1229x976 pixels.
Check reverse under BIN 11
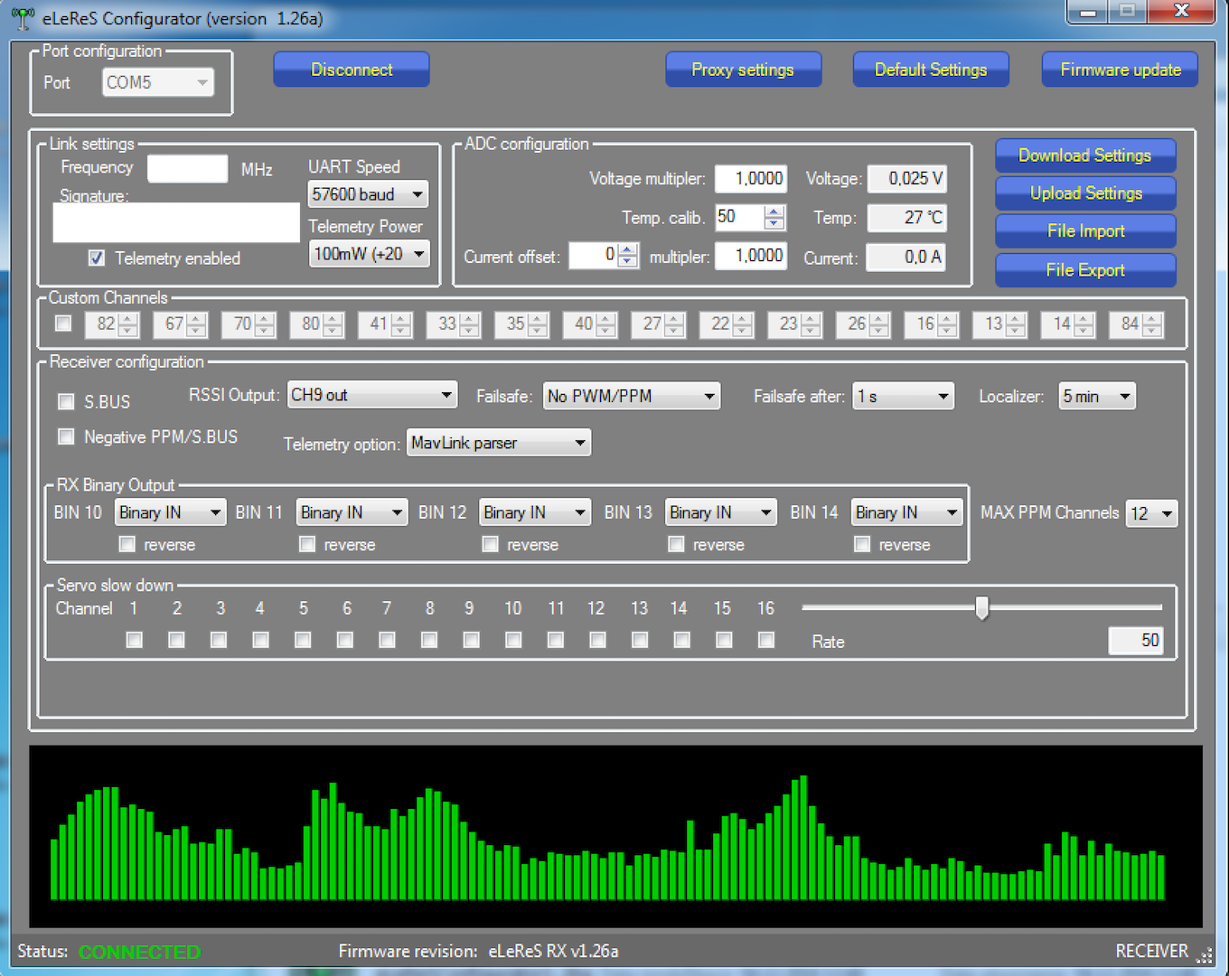click(307, 544)
